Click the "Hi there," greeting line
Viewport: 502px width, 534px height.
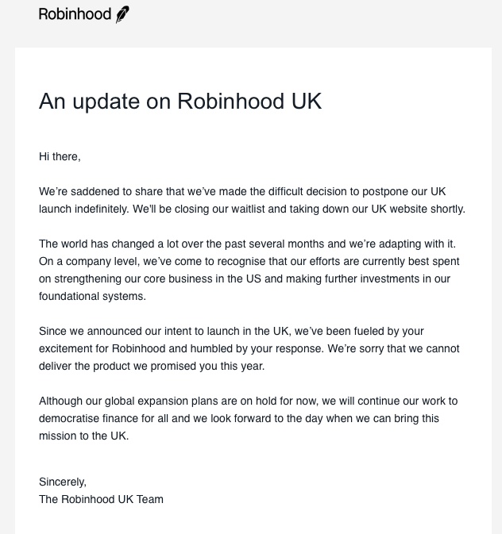point(60,156)
